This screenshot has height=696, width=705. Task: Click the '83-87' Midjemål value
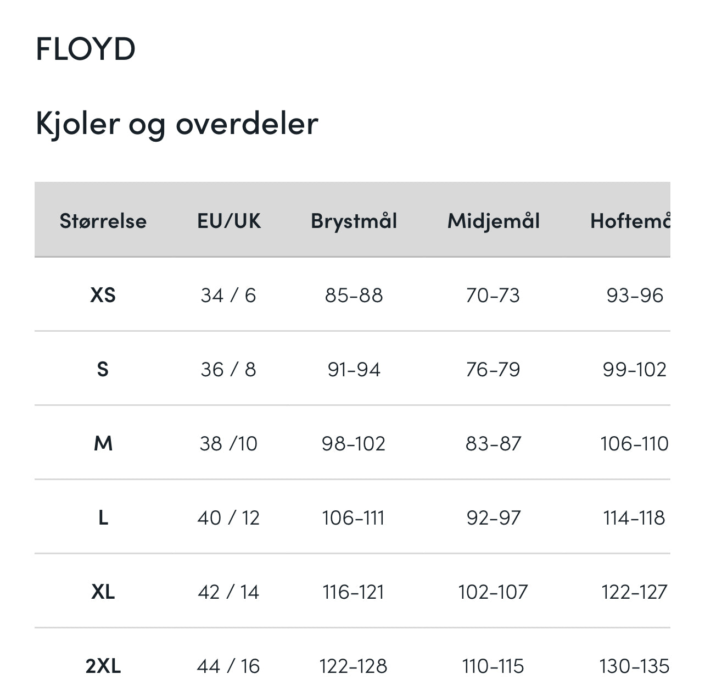[x=493, y=443]
